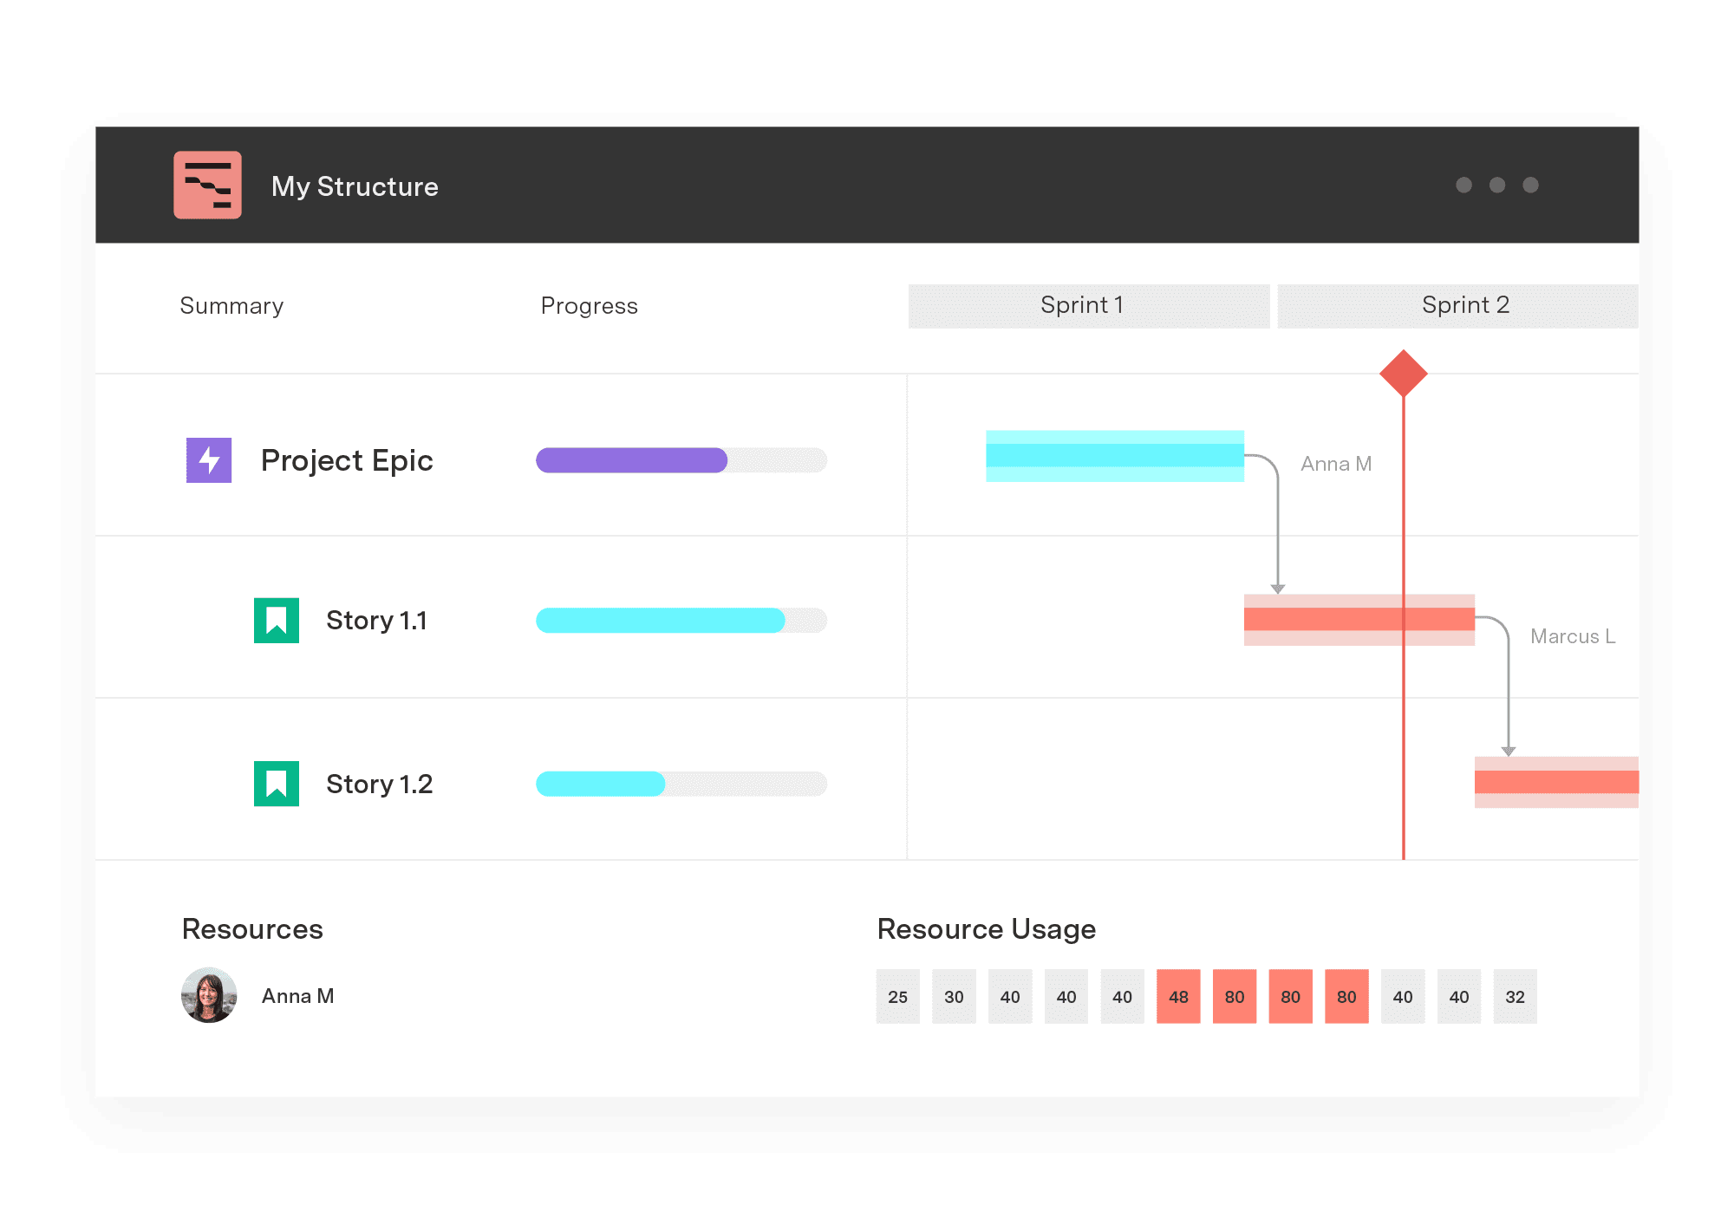Click the first dot in header
The height and width of the screenshot is (1224, 1734).
[x=1463, y=185]
